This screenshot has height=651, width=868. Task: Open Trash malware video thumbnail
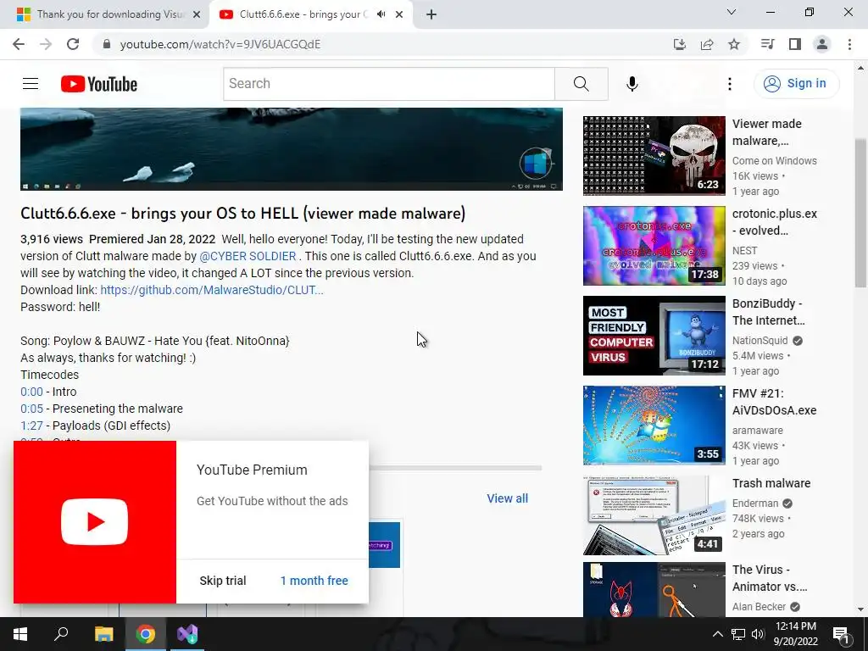click(654, 515)
